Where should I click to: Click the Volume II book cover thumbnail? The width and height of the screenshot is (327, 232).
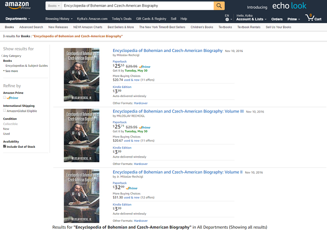click(x=81, y=196)
